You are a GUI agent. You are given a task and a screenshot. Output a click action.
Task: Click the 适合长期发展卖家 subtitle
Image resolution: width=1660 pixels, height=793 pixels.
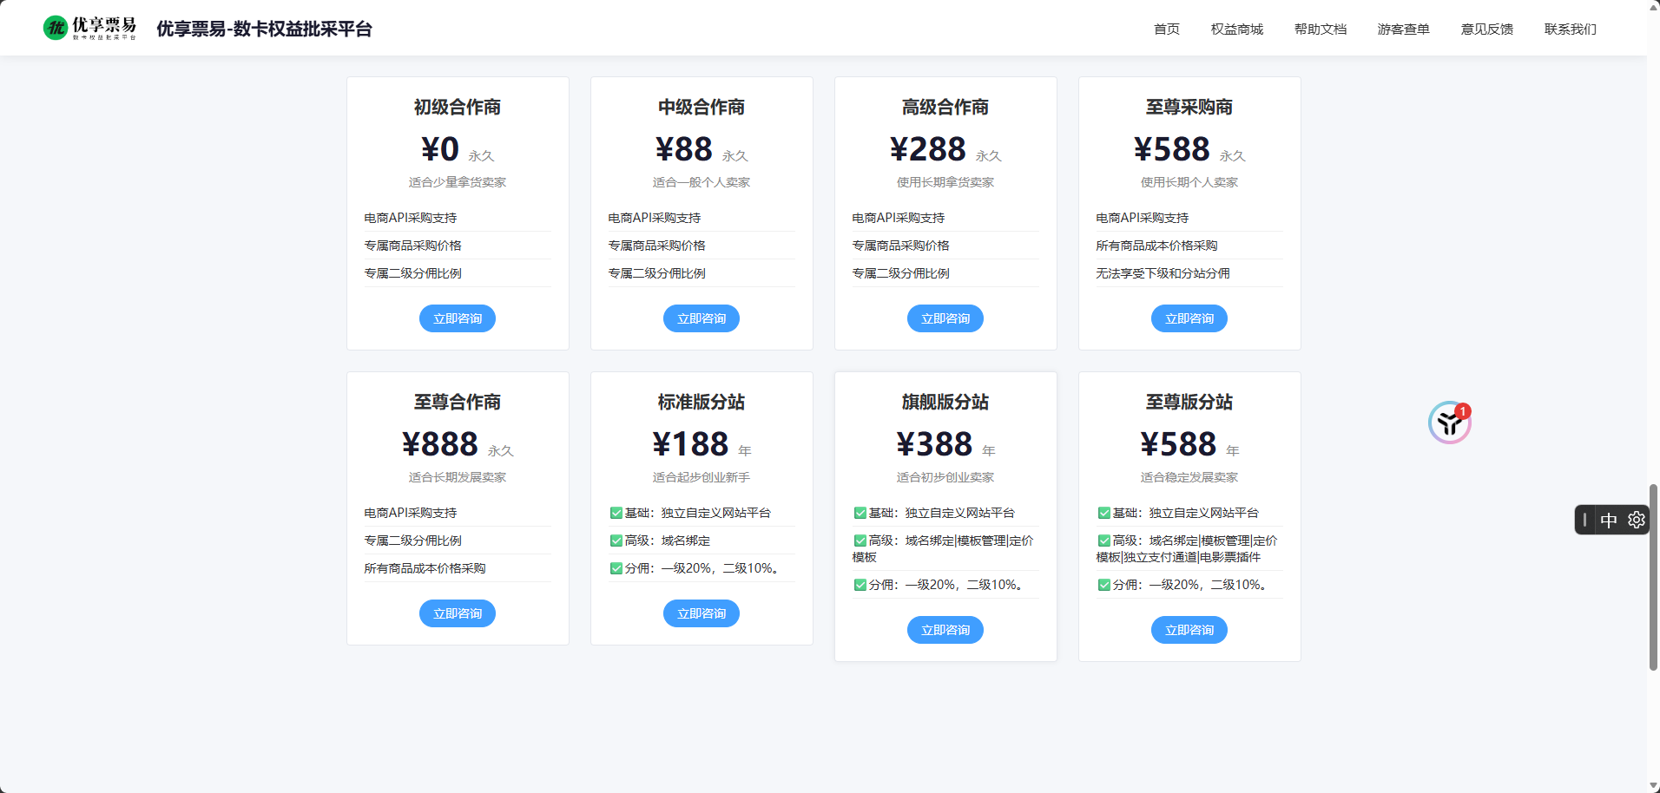(458, 477)
